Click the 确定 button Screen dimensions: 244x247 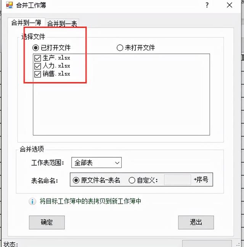coord(47,222)
